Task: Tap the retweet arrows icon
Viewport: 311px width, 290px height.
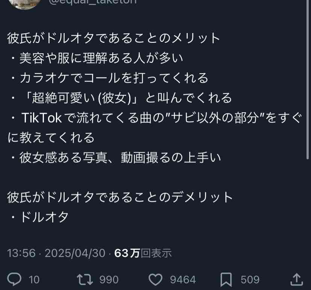Action: [85, 279]
